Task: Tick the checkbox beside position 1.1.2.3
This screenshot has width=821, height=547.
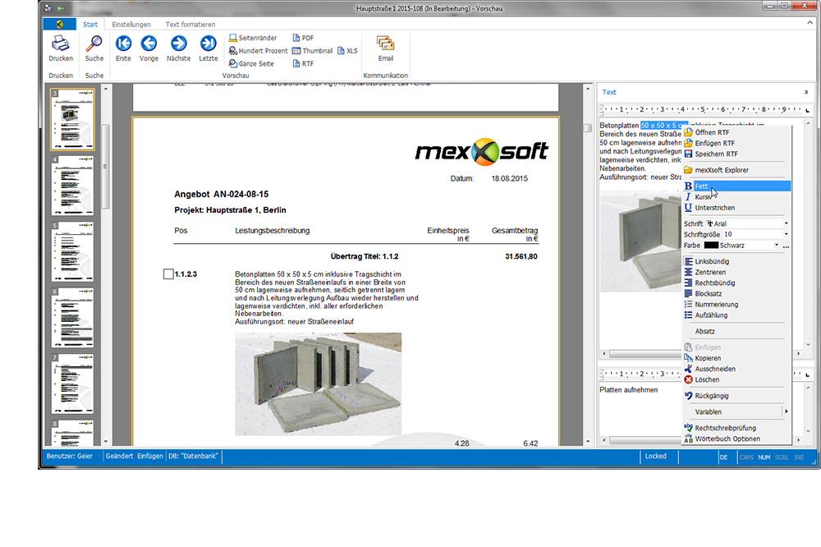Action: tap(168, 274)
